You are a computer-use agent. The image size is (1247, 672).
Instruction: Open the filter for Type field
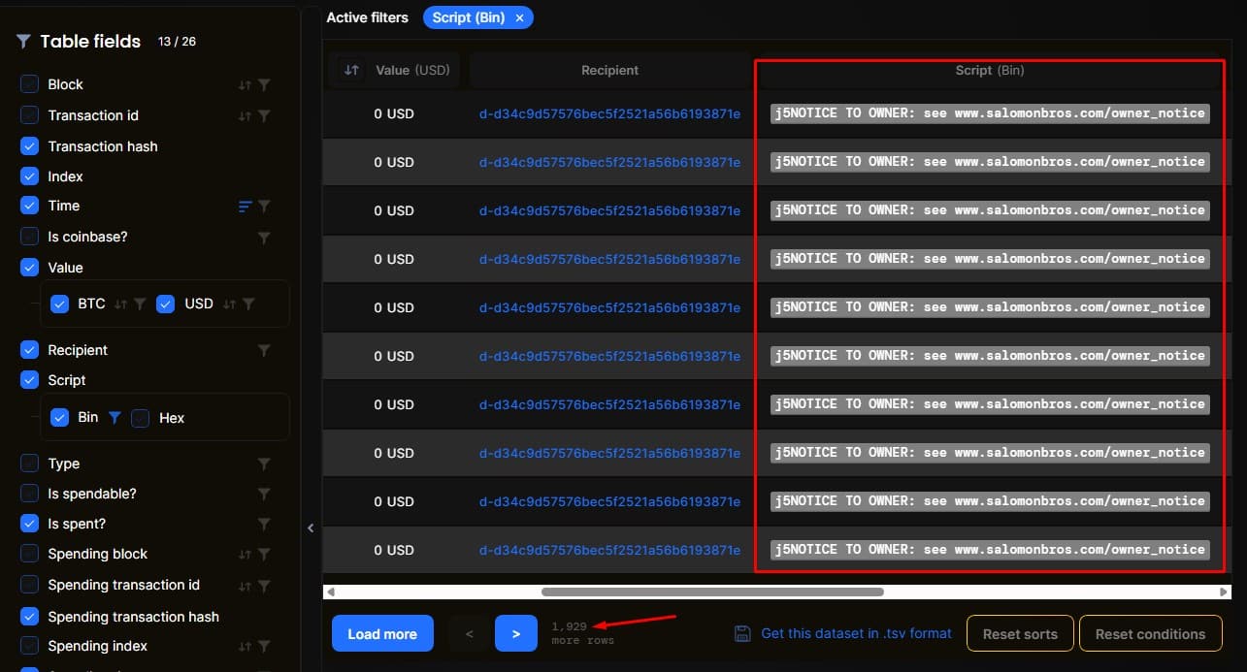(264, 464)
